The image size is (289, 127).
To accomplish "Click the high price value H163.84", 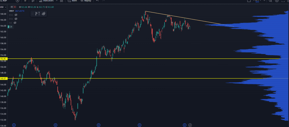I will (x=32, y=7).
